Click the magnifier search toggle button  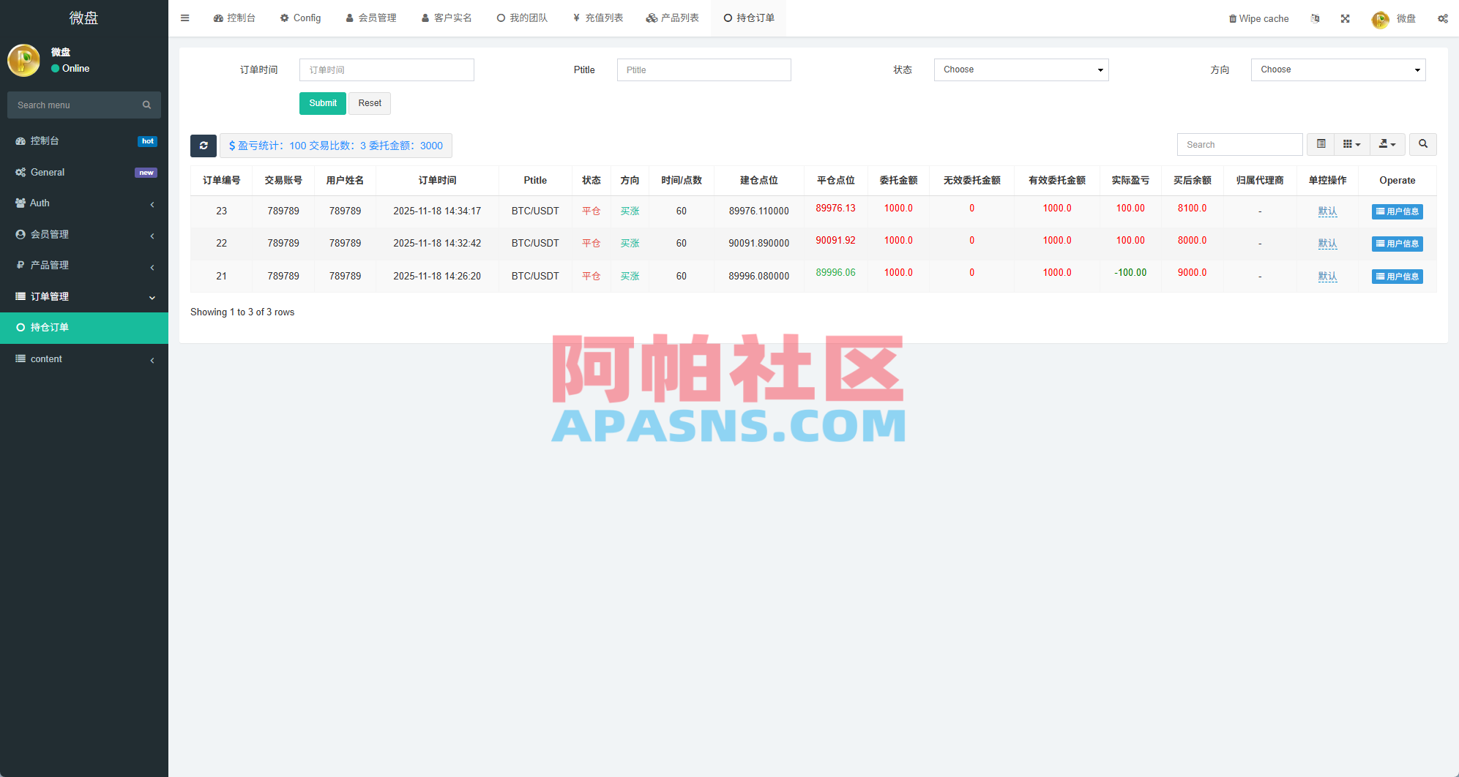1423,144
